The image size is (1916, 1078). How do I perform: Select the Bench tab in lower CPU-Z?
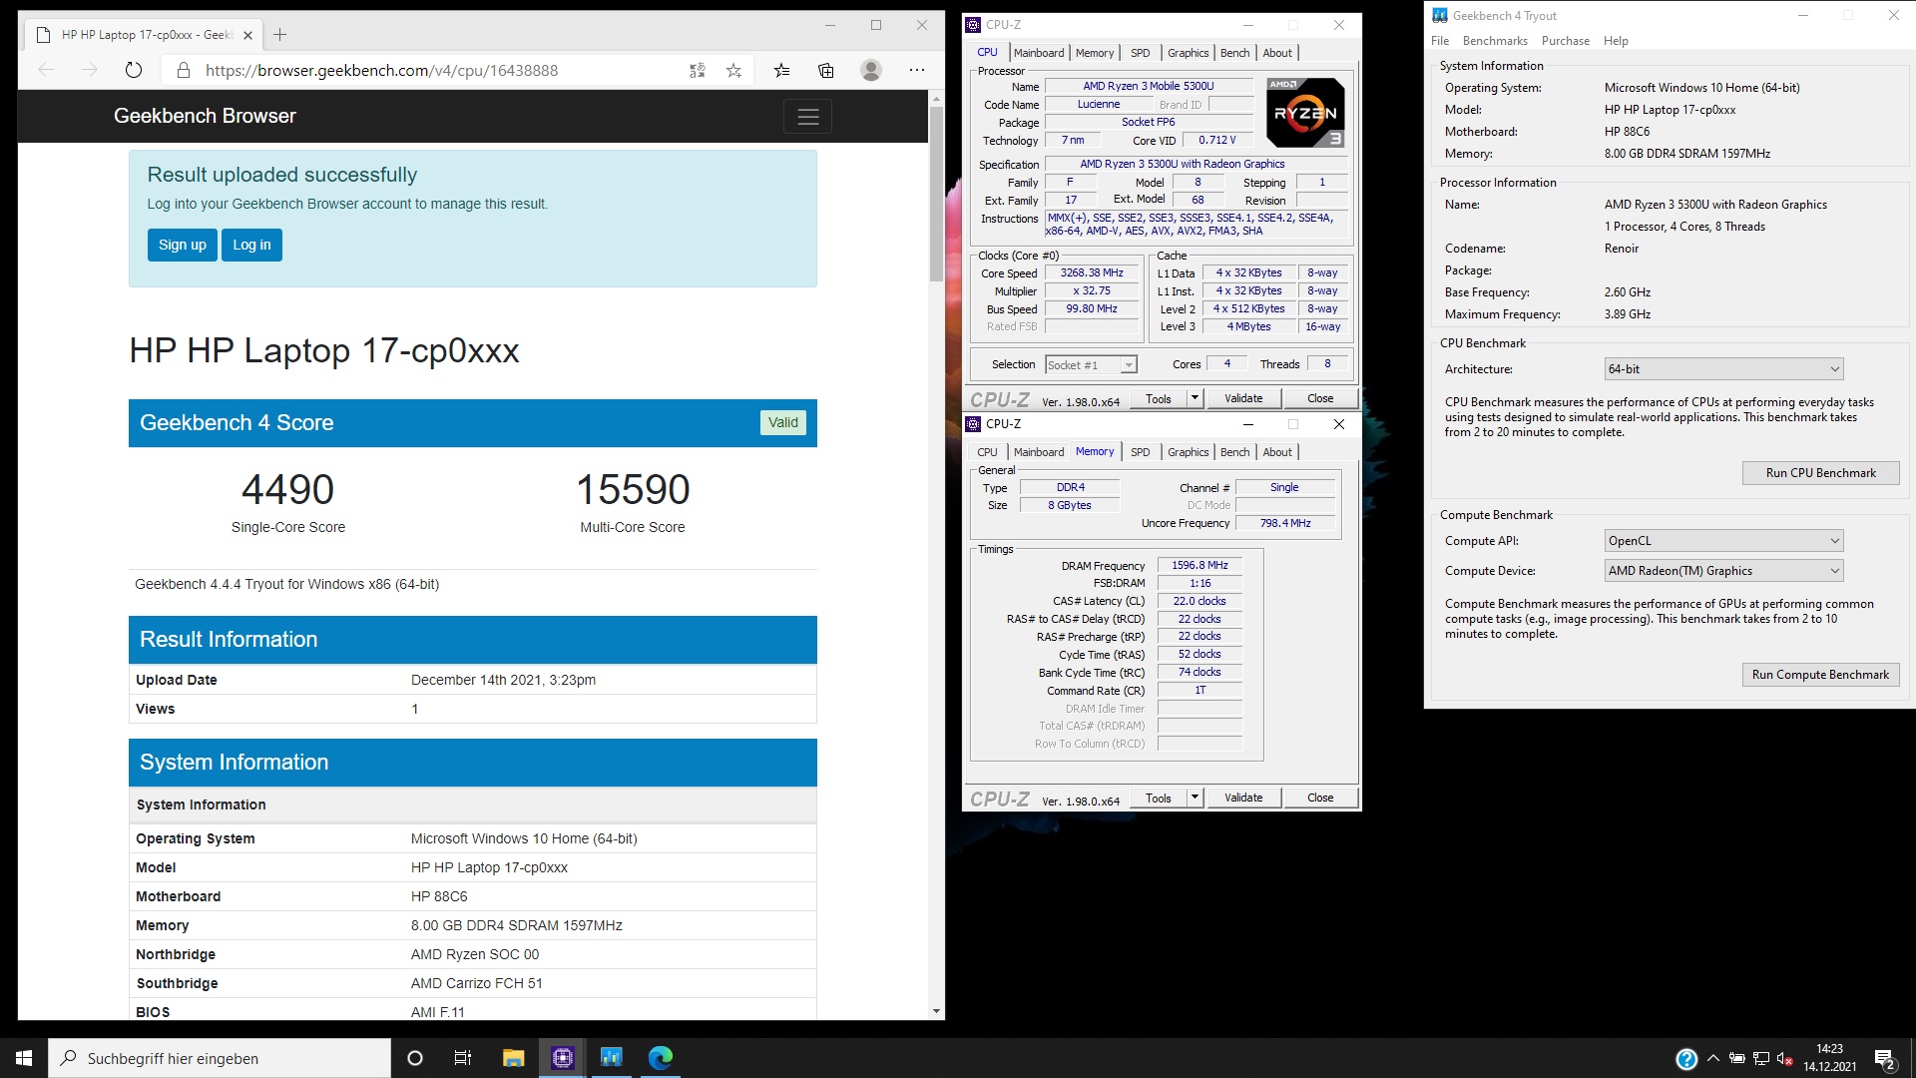(1234, 452)
